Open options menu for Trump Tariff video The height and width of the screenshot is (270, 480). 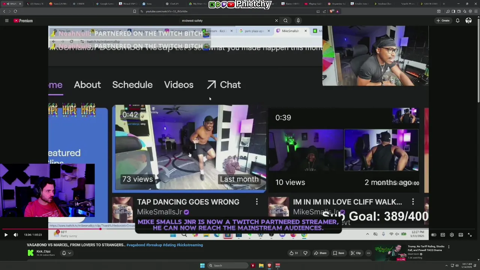pyautogui.click(x=449, y=247)
